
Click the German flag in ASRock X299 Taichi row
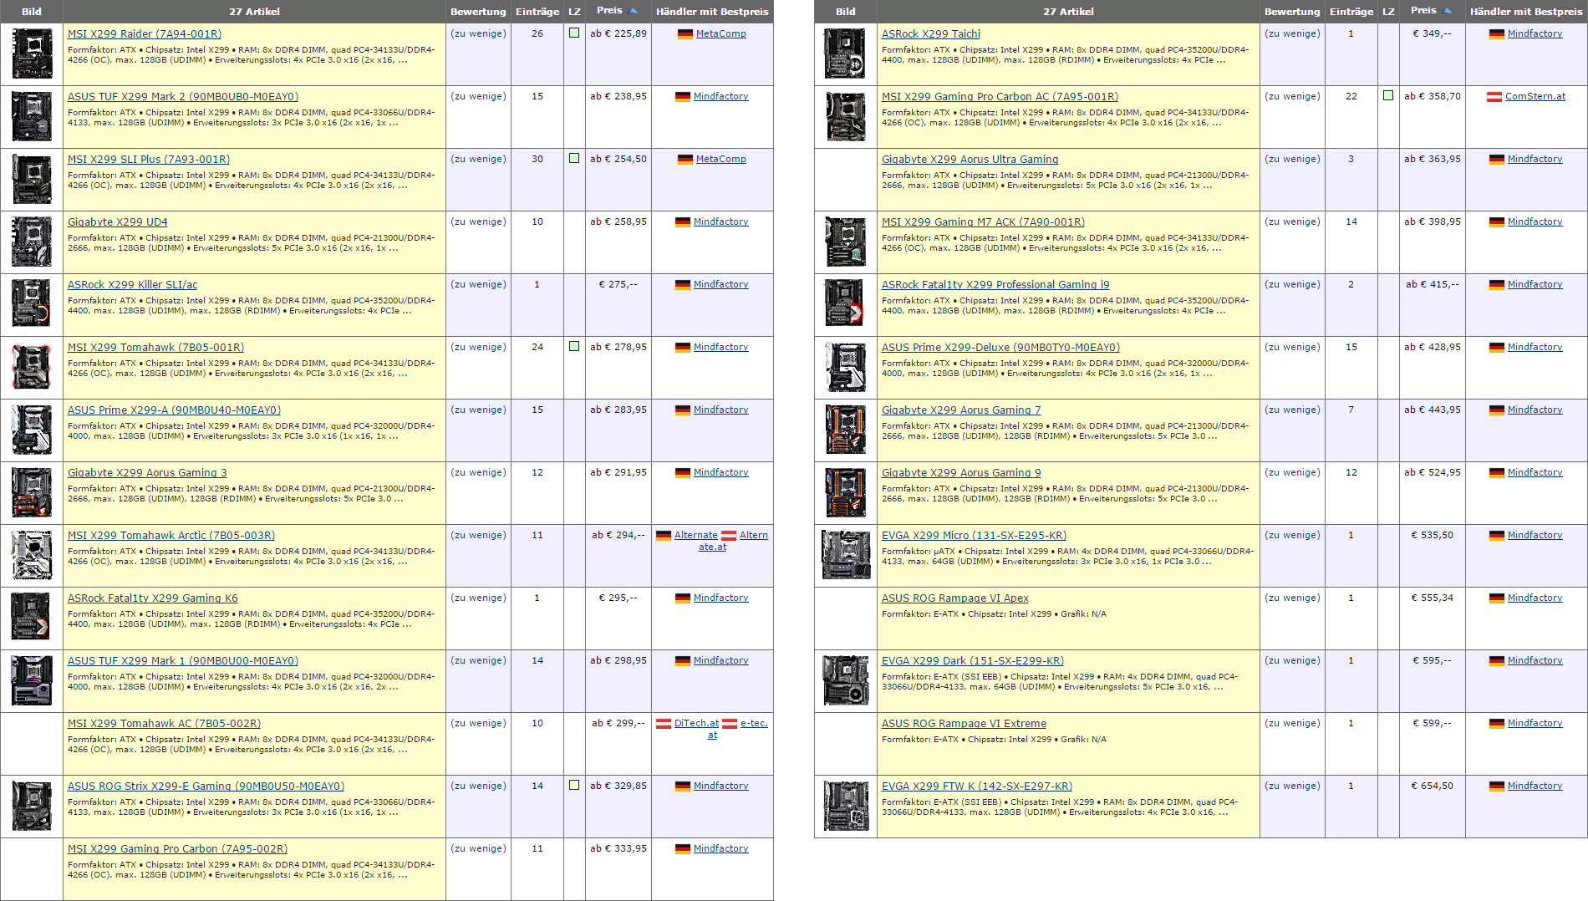point(1497,34)
